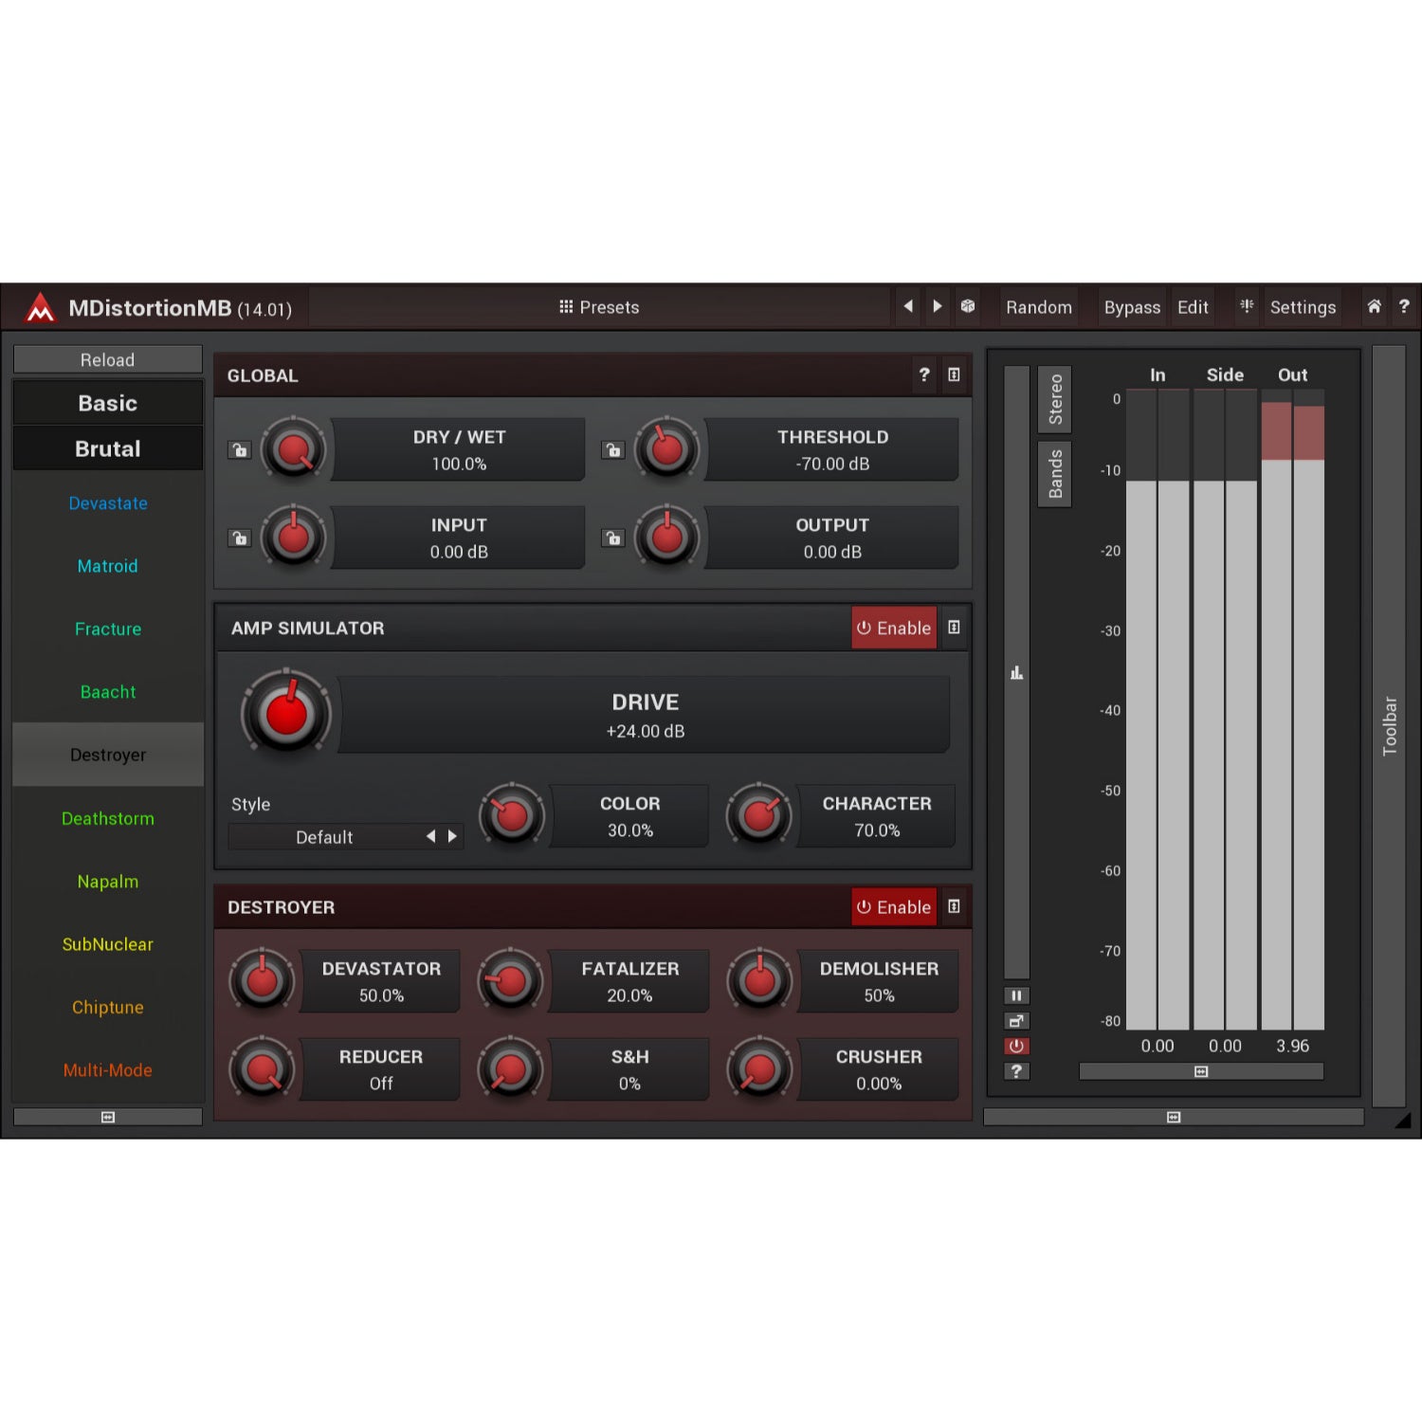The width and height of the screenshot is (1422, 1422).
Task: Toggle Amp Simulator Enable button
Action: click(894, 628)
